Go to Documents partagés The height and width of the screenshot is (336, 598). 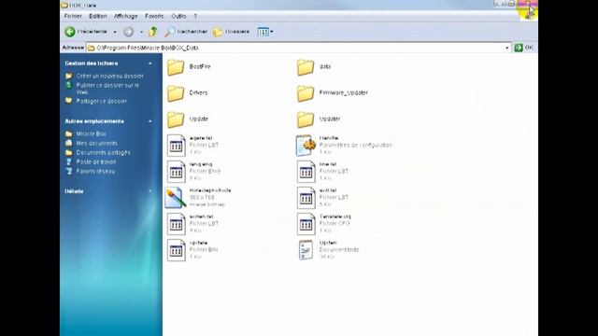(103, 152)
